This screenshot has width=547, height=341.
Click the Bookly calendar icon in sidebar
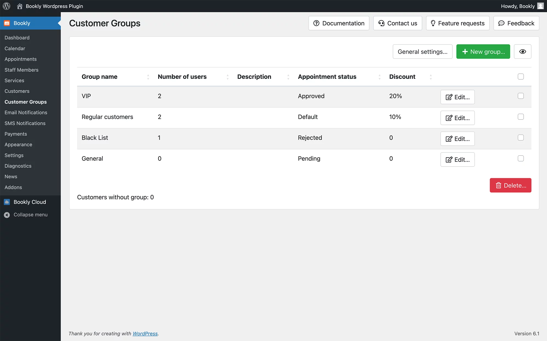7,23
